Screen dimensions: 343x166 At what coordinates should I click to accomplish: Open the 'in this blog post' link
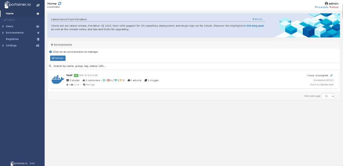point(254,26)
